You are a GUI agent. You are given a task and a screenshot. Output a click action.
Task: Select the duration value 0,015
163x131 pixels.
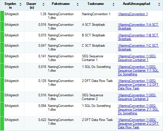click(x=42, y=35)
